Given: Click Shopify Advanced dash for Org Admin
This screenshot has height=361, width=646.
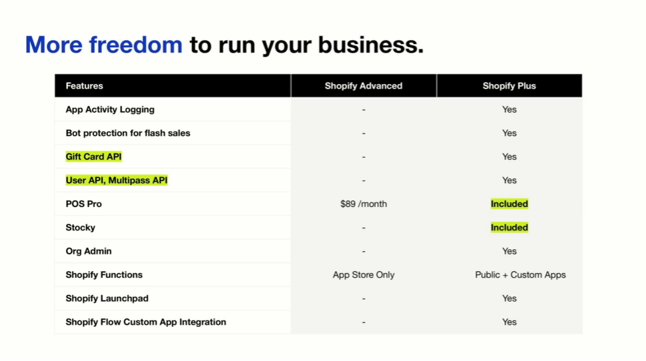Looking at the screenshot, I should (x=363, y=252).
